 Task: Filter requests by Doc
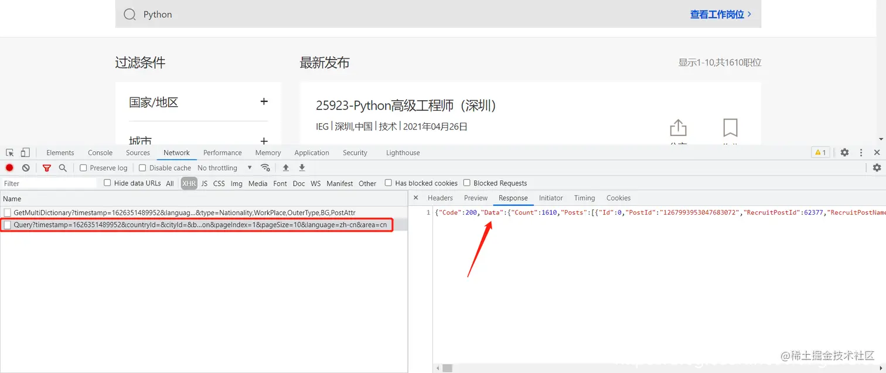pyautogui.click(x=299, y=184)
